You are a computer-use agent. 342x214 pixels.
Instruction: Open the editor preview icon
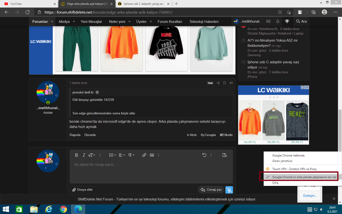pyautogui.click(x=225, y=155)
